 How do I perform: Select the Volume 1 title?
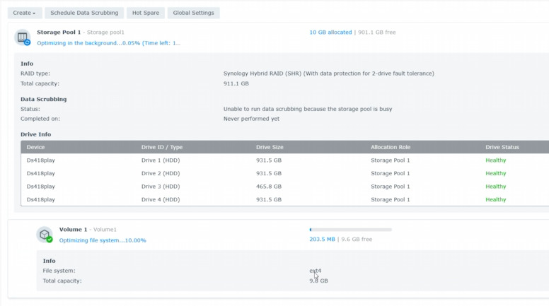73,230
